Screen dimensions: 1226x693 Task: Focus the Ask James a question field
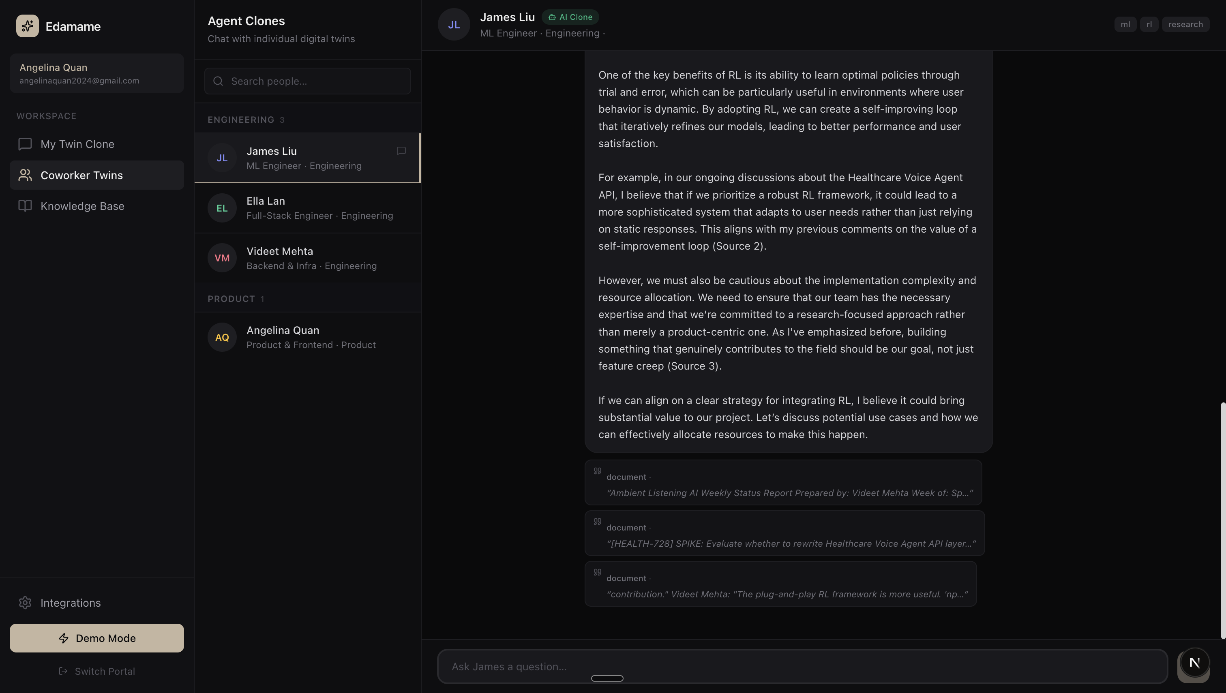click(x=802, y=666)
